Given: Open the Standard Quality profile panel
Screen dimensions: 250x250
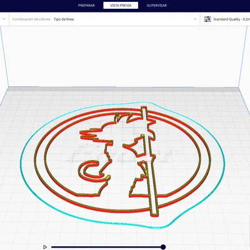Looking at the screenshot, I should pyautogui.click(x=226, y=19).
